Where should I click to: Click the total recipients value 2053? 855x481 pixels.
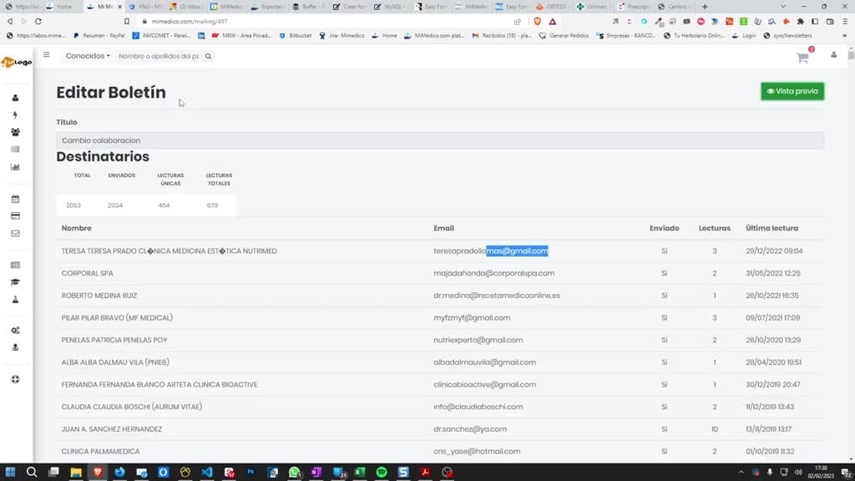click(73, 205)
